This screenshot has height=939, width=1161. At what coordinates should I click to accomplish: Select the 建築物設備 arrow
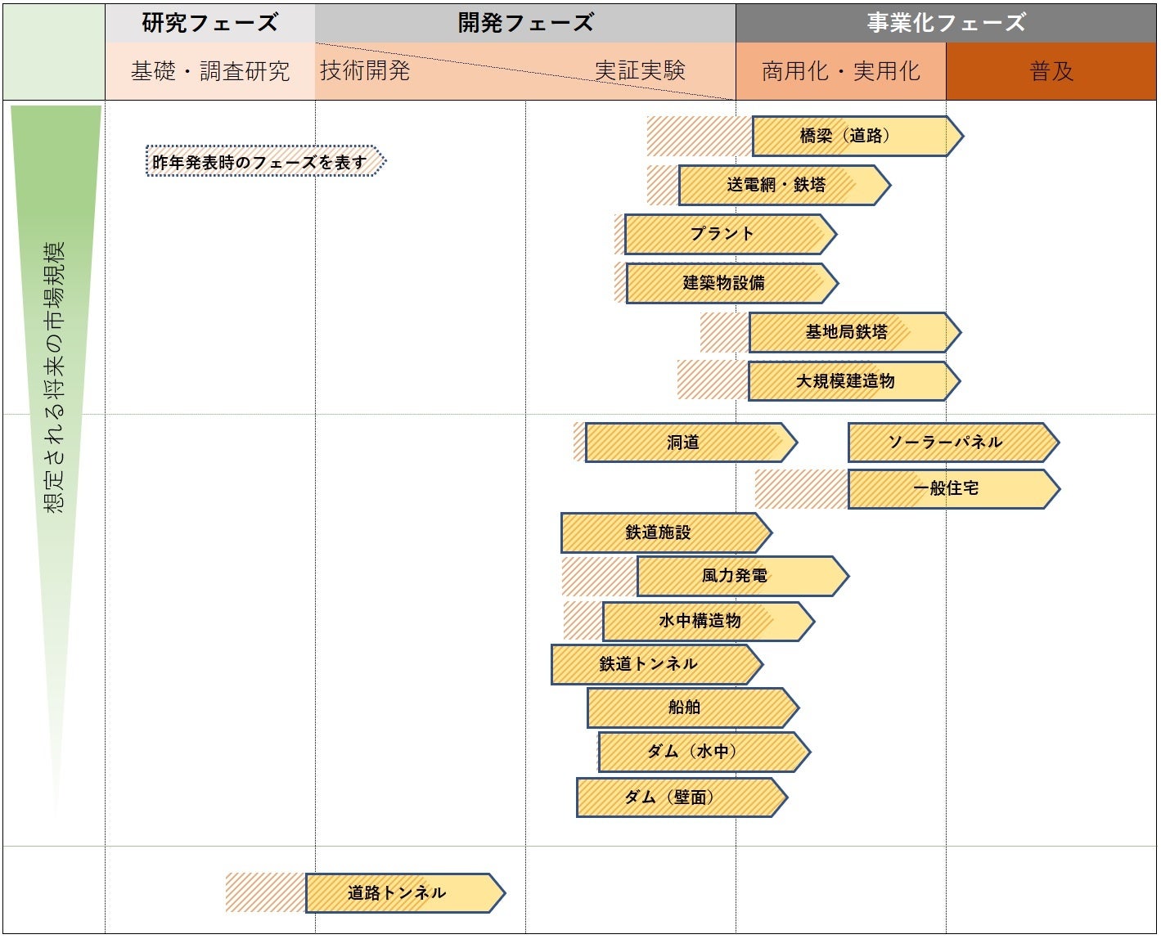731,283
